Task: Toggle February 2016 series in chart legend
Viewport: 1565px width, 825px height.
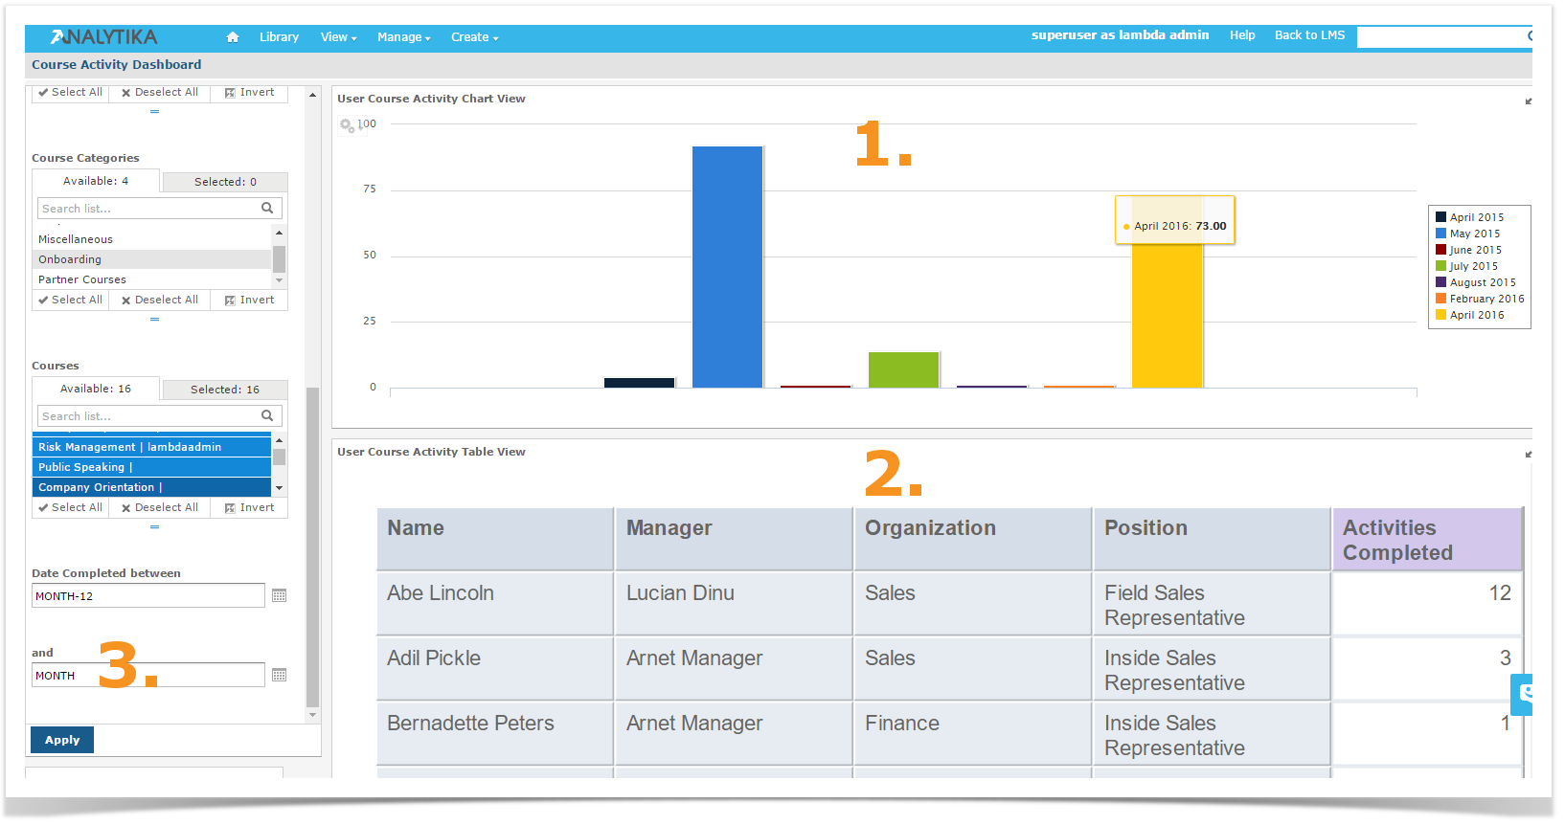Action: pos(1485,300)
